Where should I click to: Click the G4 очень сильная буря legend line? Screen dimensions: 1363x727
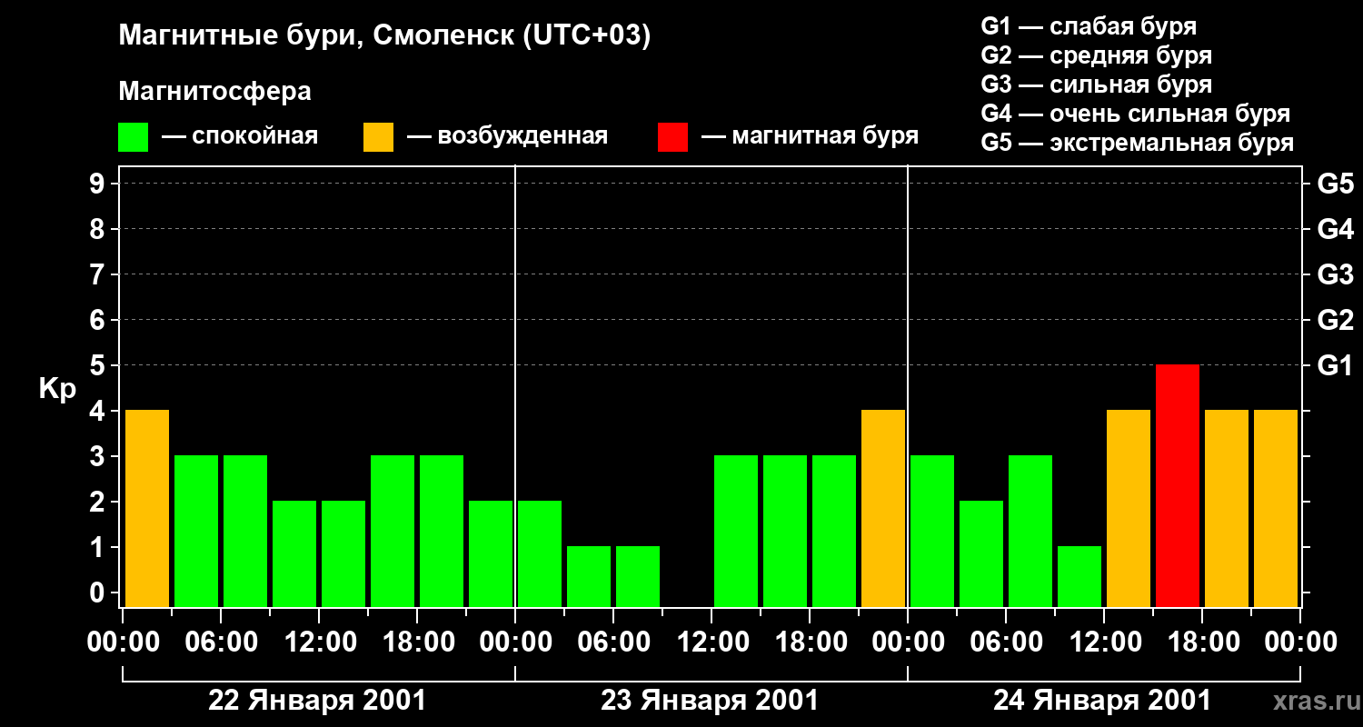(1136, 114)
